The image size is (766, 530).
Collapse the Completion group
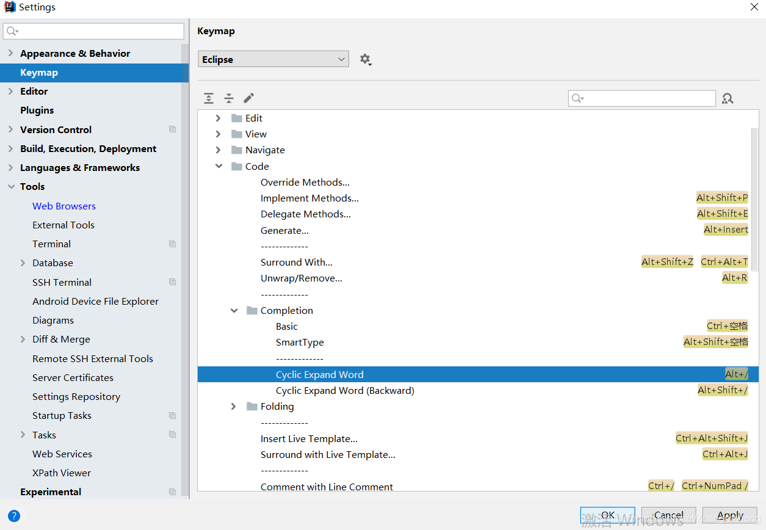pos(234,310)
